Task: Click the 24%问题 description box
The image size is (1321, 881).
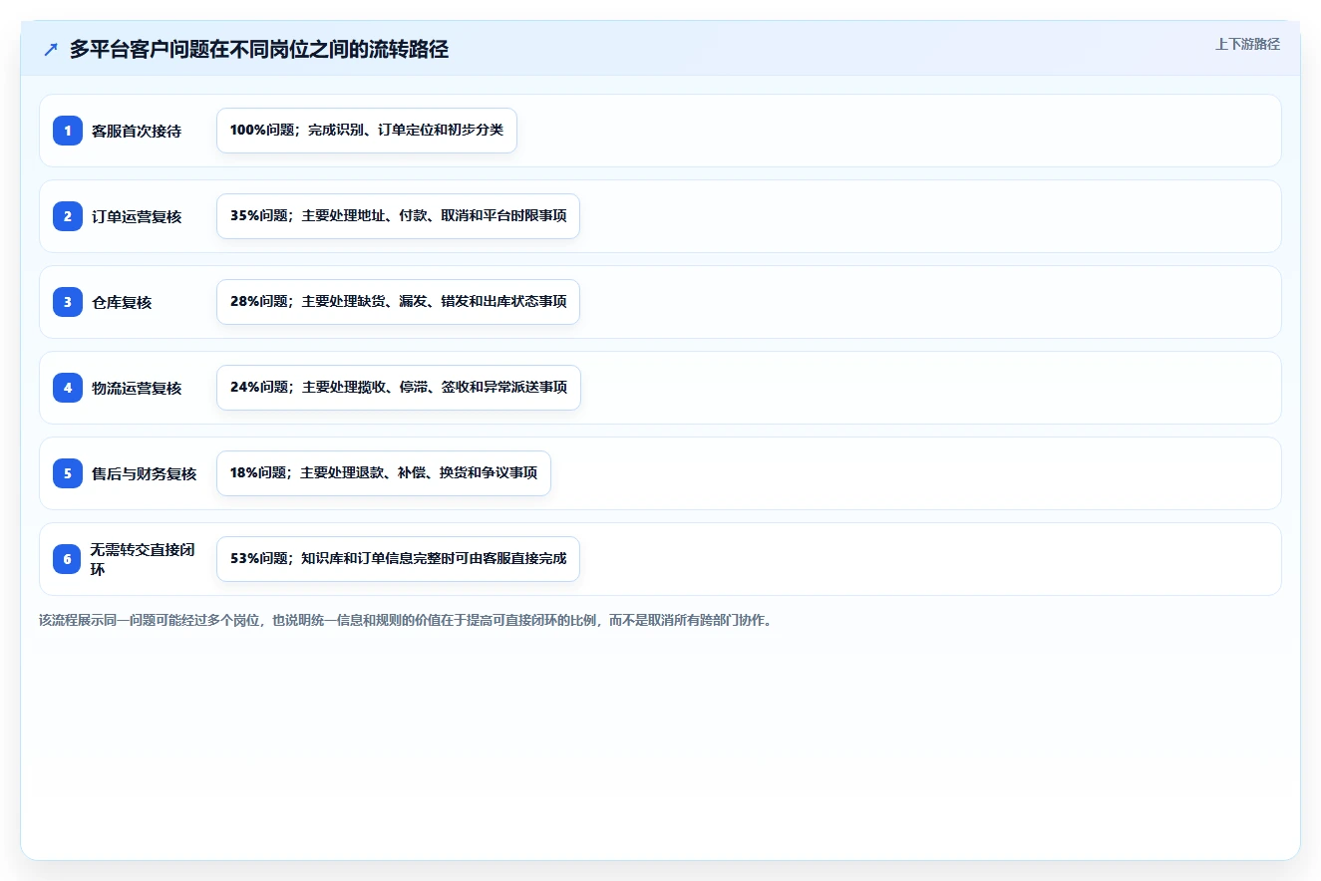Action: pyautogui.click(x=399, y=388)
